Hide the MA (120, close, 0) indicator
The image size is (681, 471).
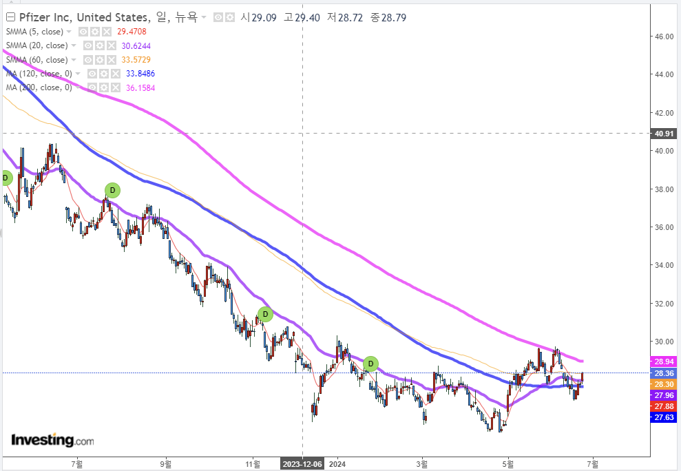[92, 74]
